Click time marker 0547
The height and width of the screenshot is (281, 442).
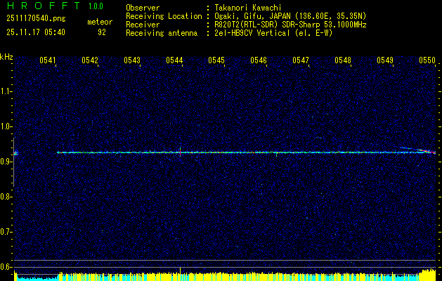pyautogui.click(x=301, y=60)
